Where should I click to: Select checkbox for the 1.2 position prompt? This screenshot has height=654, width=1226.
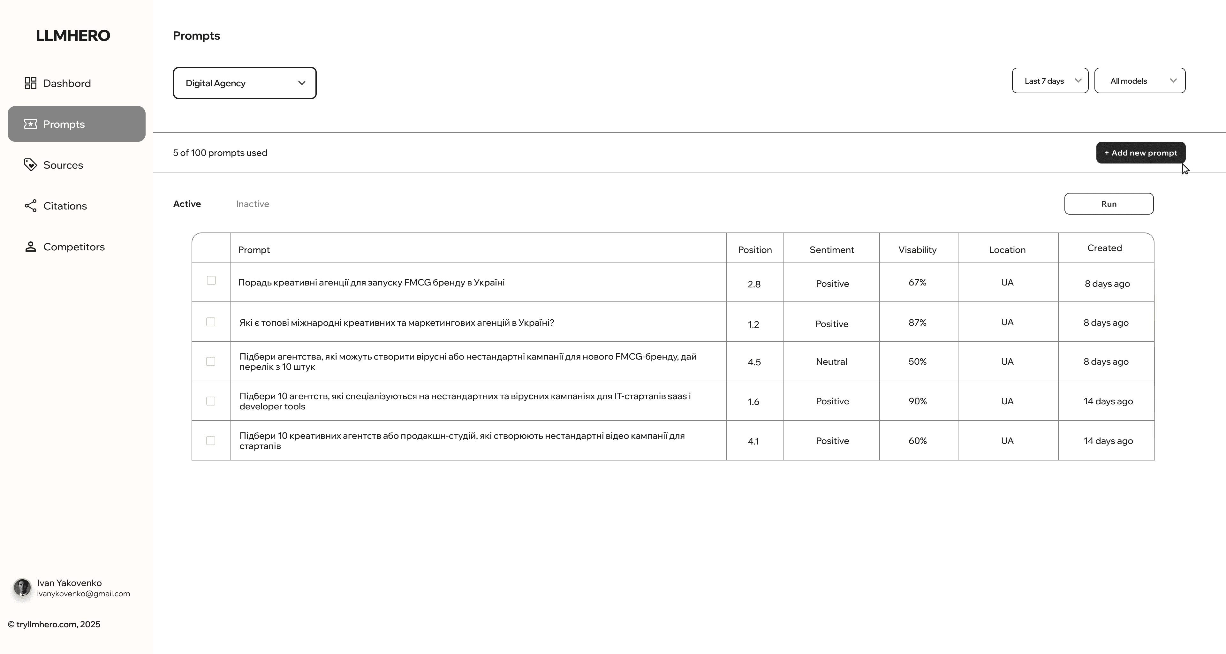[211, 322]
